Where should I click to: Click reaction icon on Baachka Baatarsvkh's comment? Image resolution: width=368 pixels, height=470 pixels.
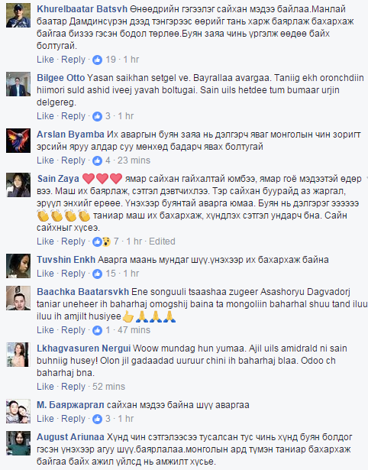tap(97, 330)
